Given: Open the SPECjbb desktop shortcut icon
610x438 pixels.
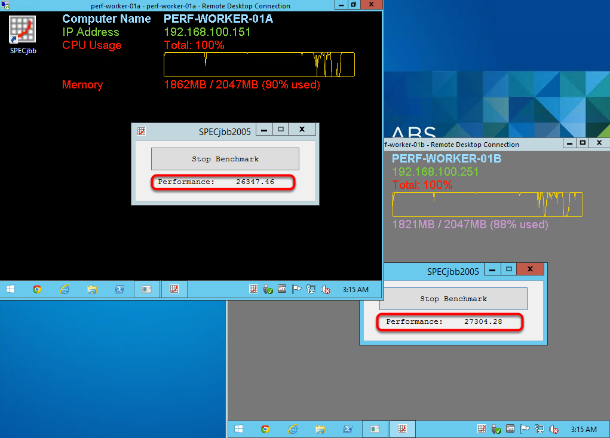Looking at the screenshot, I should point(23,35).
